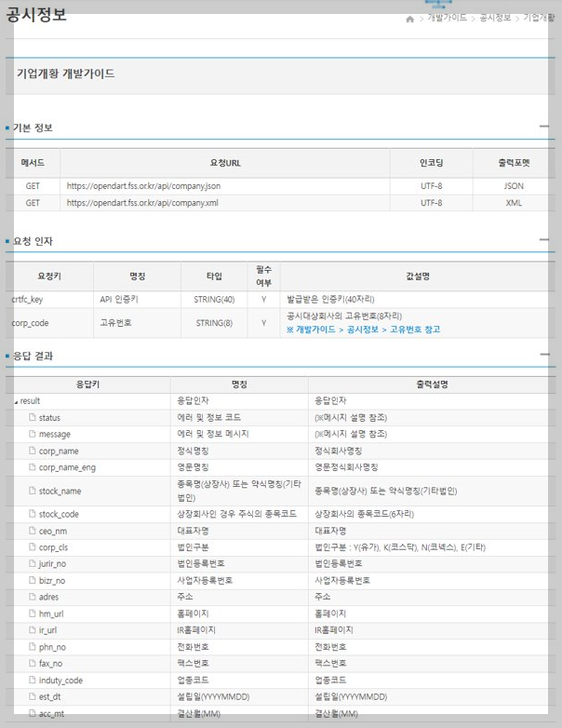This screenshot has width=562, height=728.
Task: Click the 발급받은 인증키(40자리) description
Action: [x=330, y=300]
